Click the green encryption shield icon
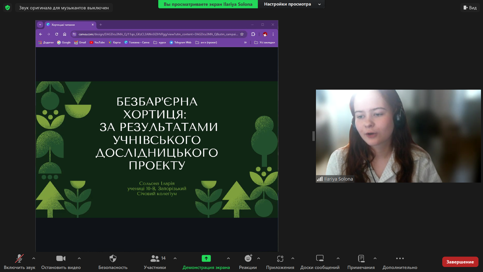 pyautogui.click(x=8, y=8)
